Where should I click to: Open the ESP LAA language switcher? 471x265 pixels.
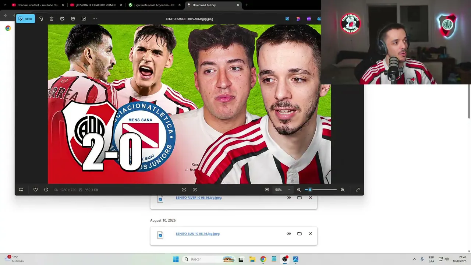[x=431, y=259]
